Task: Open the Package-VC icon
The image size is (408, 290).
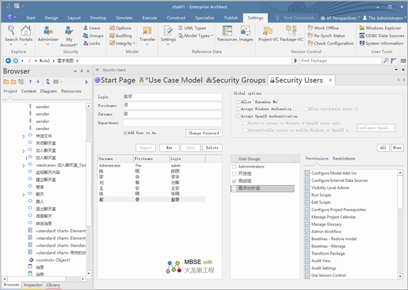Action: [292, 33]
